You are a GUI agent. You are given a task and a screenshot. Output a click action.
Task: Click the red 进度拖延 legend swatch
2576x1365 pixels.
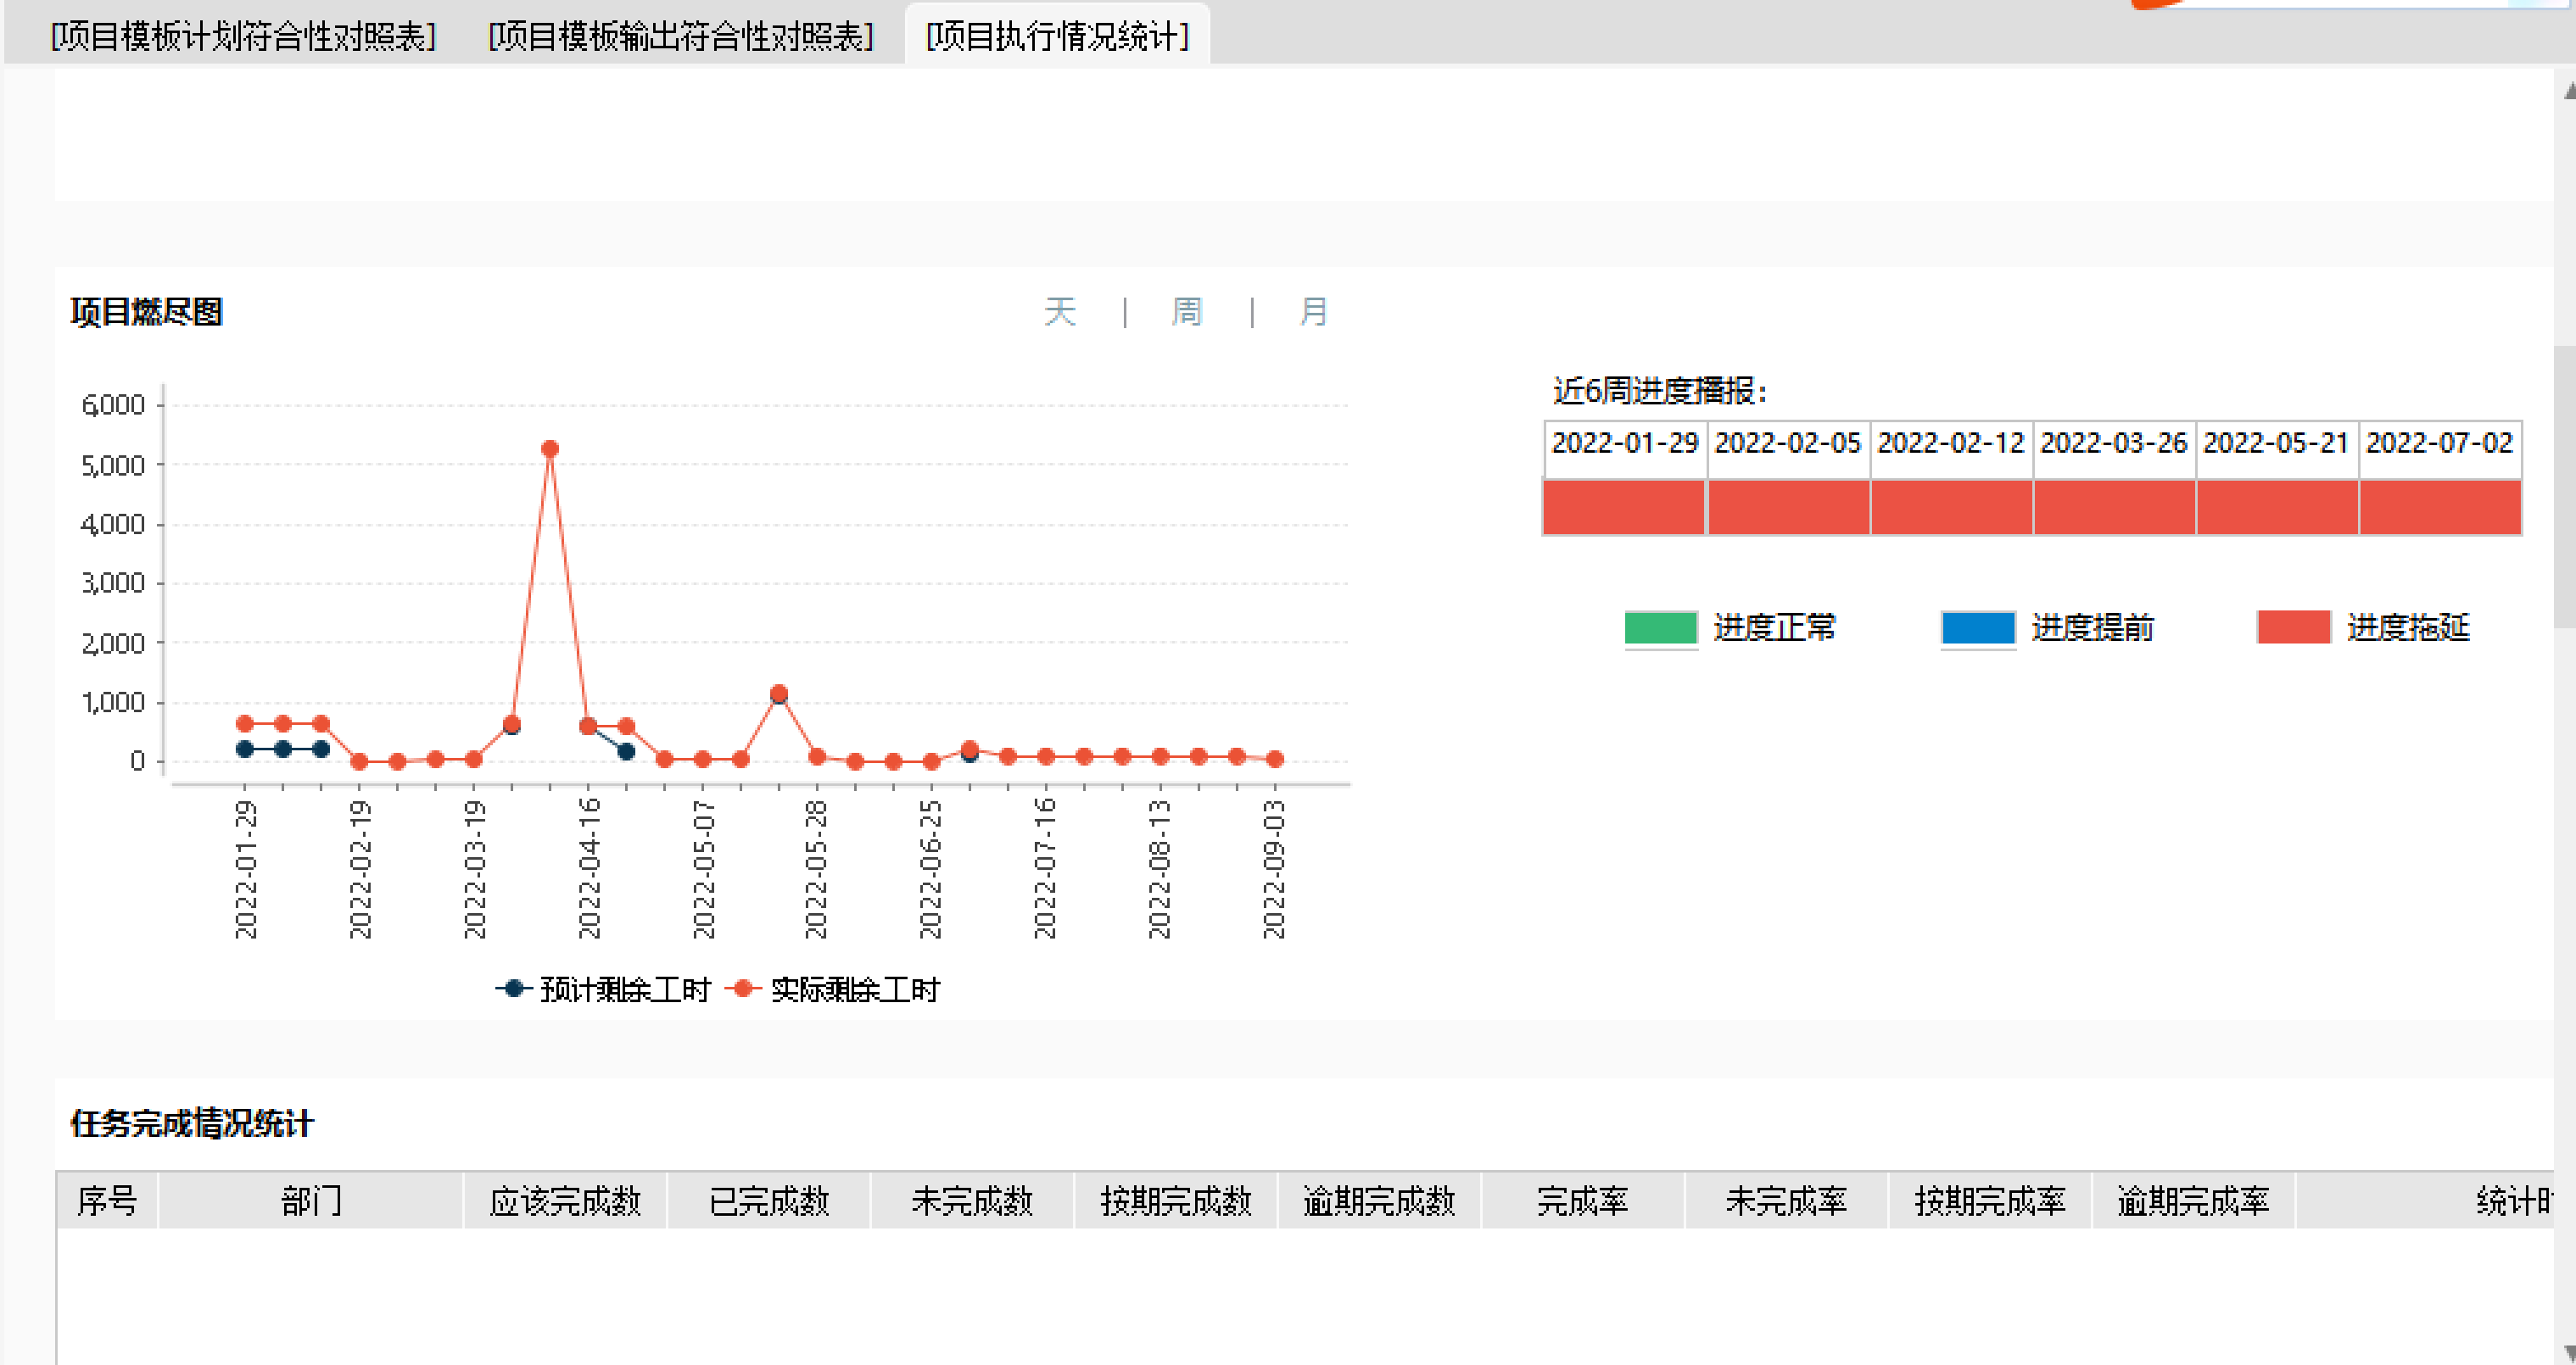tap(2293, 627)
